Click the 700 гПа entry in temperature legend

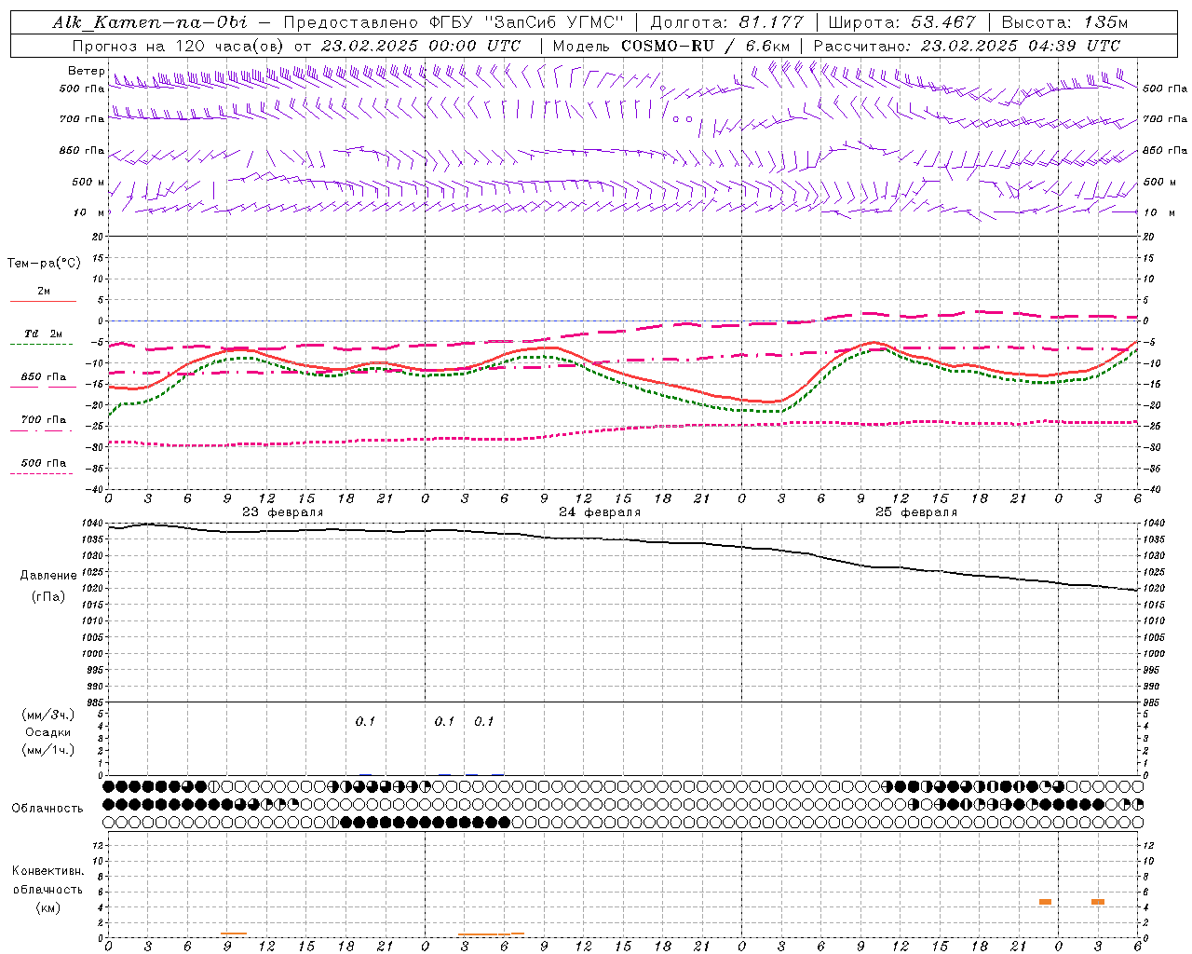[x=44, y=420]
